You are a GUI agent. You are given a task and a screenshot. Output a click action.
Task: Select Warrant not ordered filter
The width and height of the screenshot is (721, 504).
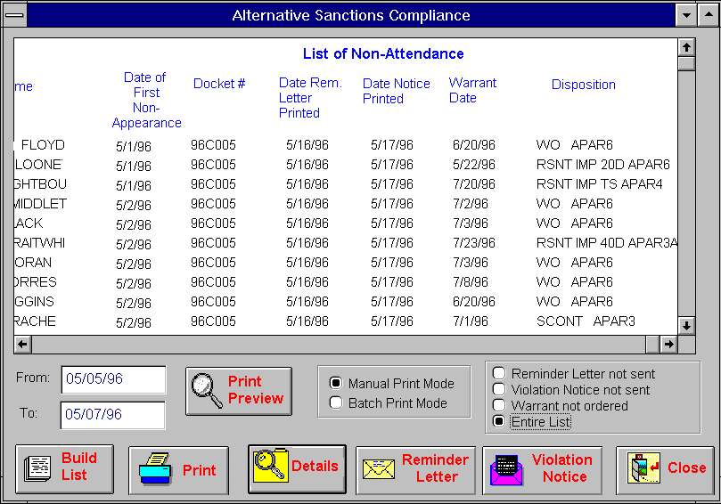(500, 406)
